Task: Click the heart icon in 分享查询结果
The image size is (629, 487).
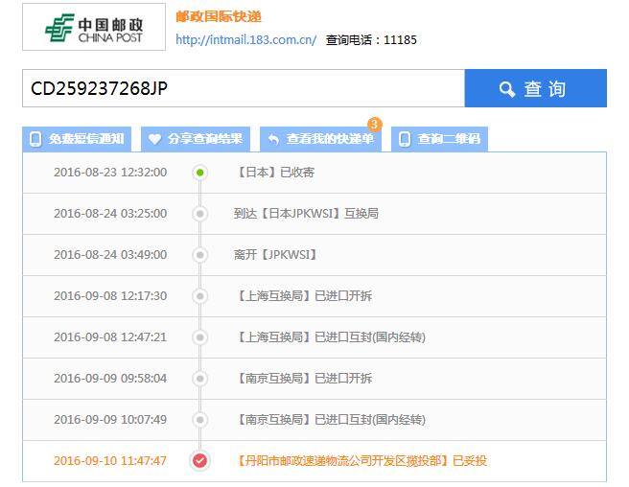Action: (x=154, y=139)
